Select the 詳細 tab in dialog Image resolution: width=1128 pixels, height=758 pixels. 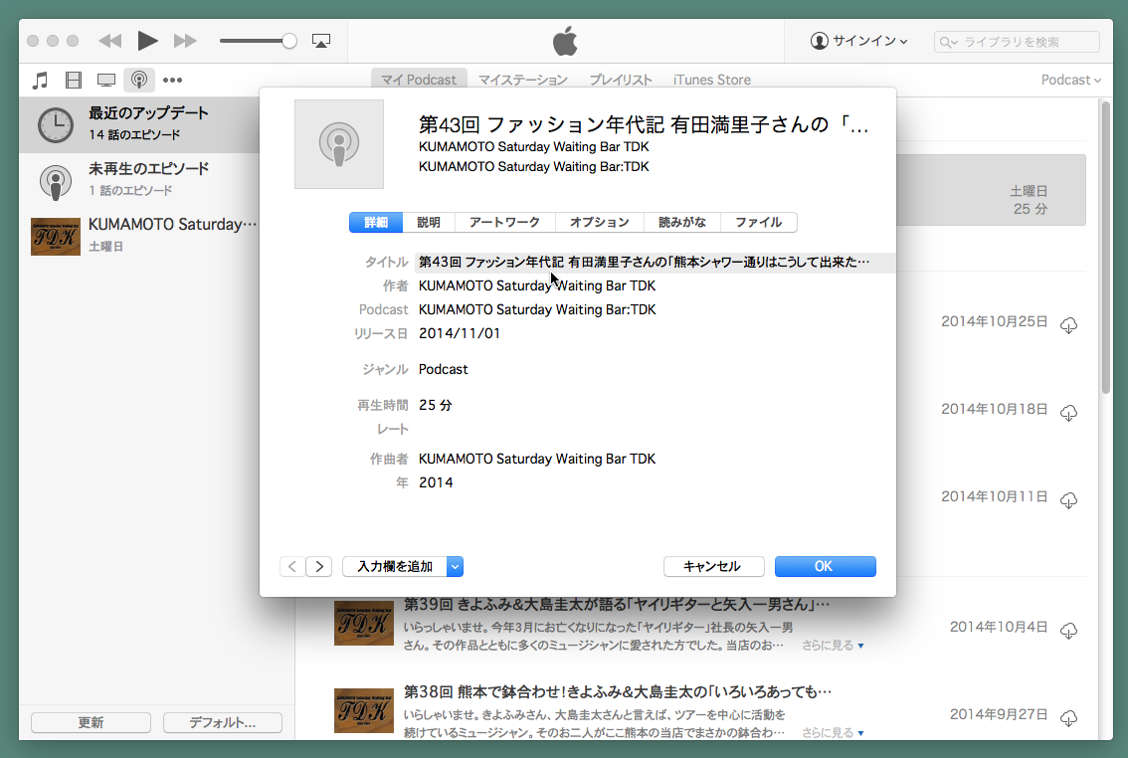[x=376, y=222]
